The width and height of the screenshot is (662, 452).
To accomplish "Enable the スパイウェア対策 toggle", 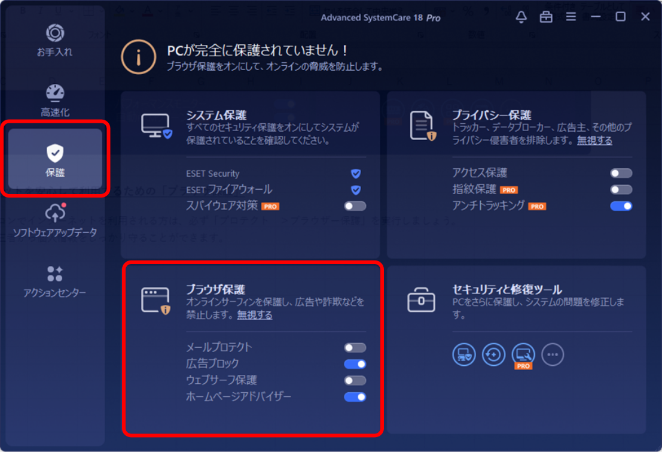I will point(355,207).
